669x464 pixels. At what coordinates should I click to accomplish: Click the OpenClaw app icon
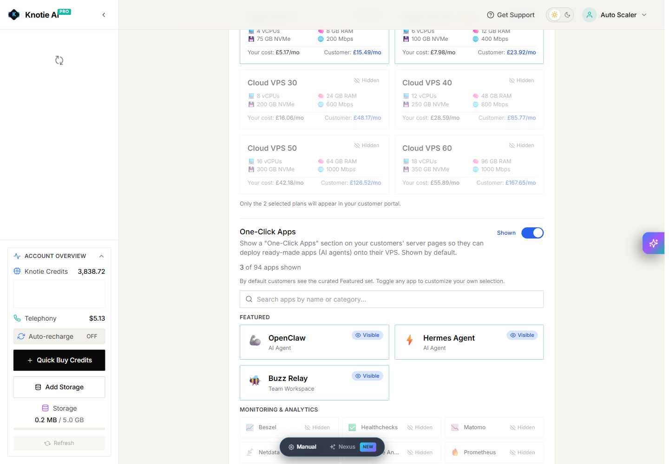coord(255,341)
